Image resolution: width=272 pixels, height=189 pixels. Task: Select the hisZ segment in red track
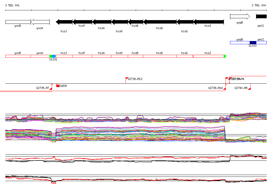click(209, 56)
